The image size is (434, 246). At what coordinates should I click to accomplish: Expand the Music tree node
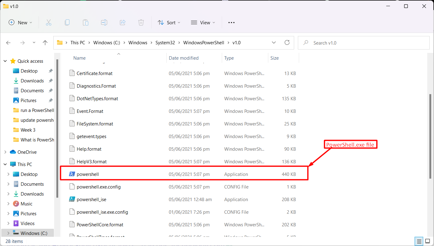pyautogui.click(x=9, y=204)
